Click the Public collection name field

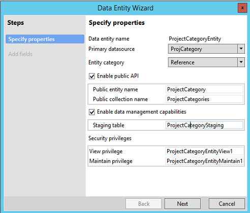click(x=204, y=99)
